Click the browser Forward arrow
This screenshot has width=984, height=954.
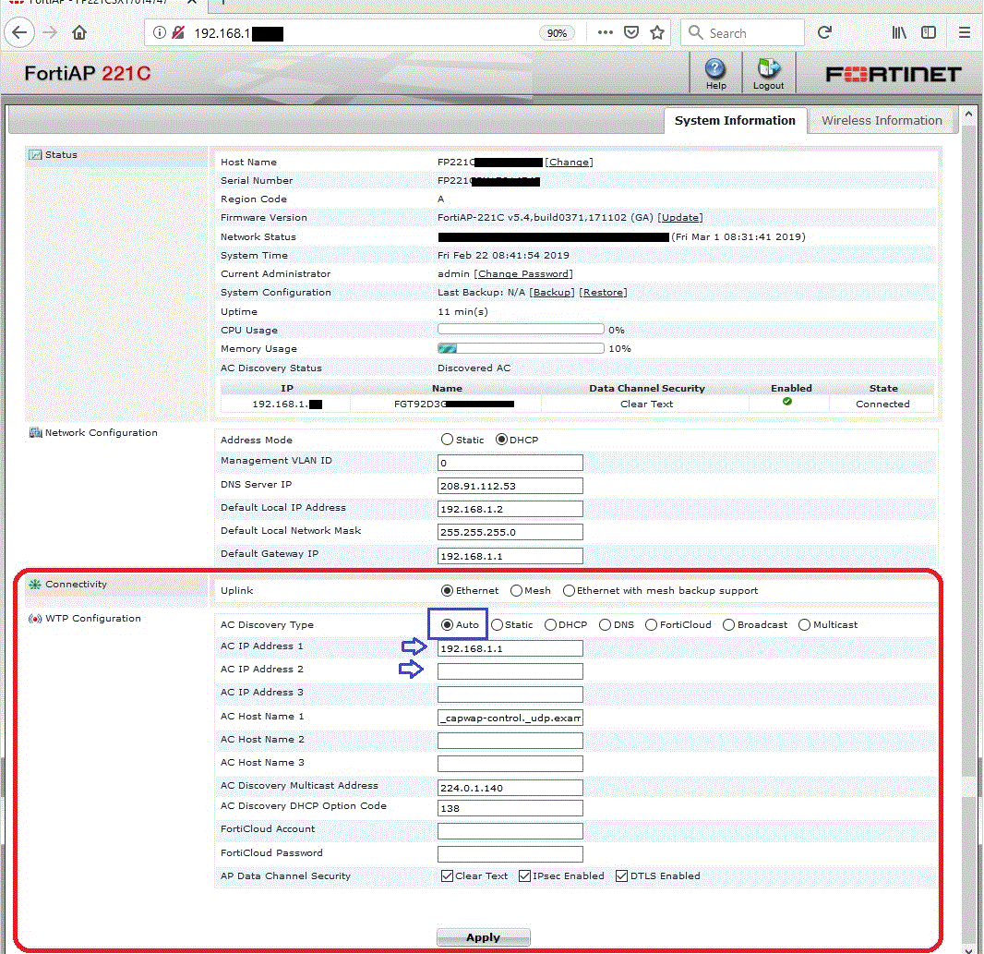pyautogui.click(x=50, y=32)
